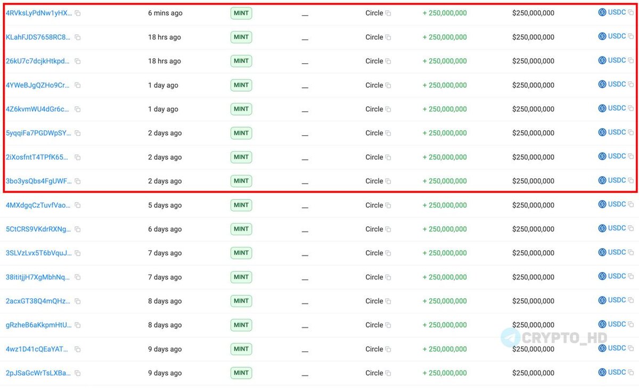
Task: Copy Circle address in the KLahFJDS7658RC8 row
Action: point(388,37)
